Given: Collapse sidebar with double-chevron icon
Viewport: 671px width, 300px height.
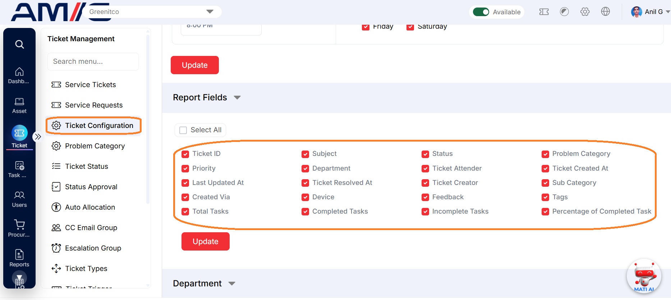Looking at the screenshot, I should pos(38,137).
